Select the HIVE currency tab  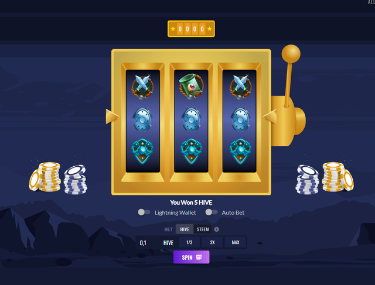point(185,229)
